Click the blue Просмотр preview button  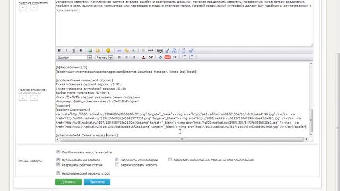pyautogui.click(x=97, y=182)
